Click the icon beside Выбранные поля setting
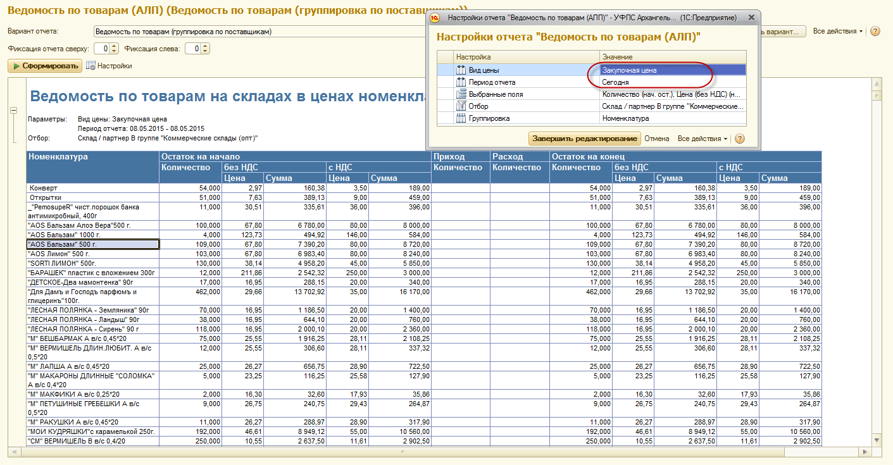Screen dimensions: 893x465 [461, 94]
